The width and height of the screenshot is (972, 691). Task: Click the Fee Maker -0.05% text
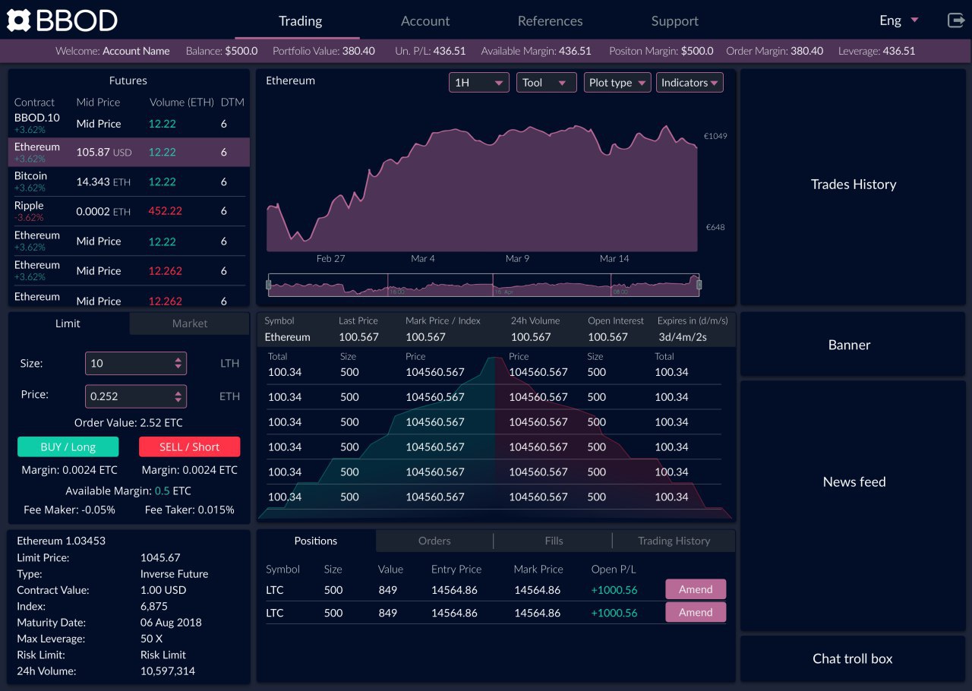point(69,510)
